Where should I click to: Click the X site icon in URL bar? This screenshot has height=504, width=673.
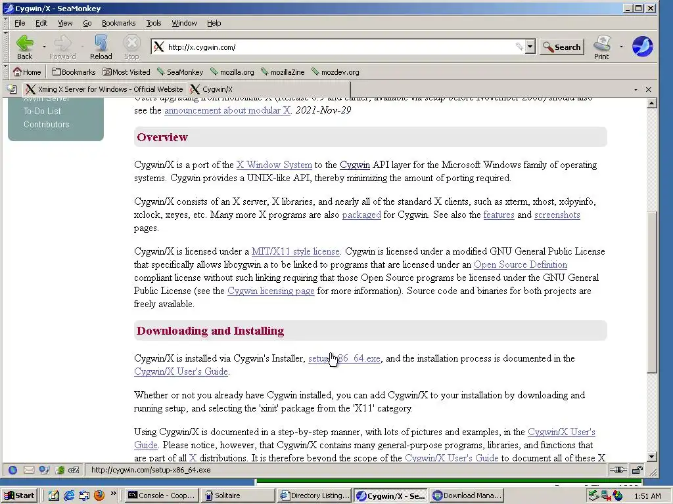coord(159,47)
